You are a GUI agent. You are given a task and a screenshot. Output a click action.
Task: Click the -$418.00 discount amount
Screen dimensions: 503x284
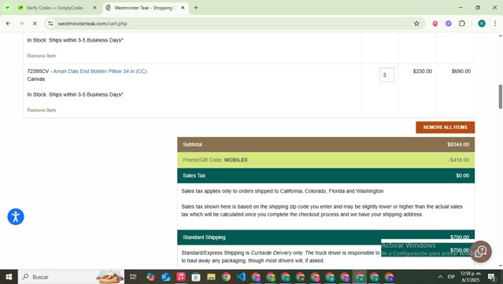point(459,160)
